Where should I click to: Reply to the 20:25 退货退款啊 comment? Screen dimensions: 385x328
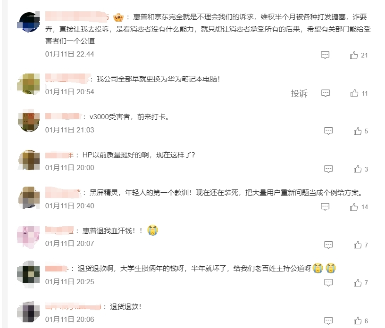tap(328, 283)
